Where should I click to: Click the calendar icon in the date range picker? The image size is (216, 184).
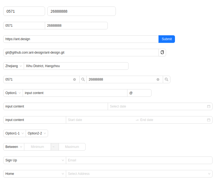(208, 120)
